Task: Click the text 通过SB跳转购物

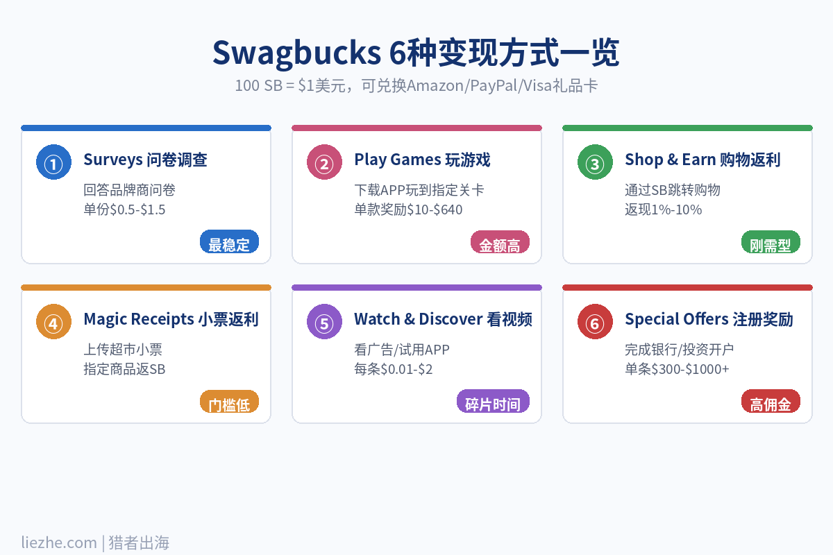Action: pos(673,190)
